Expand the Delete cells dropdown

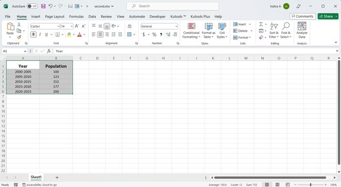251,31
